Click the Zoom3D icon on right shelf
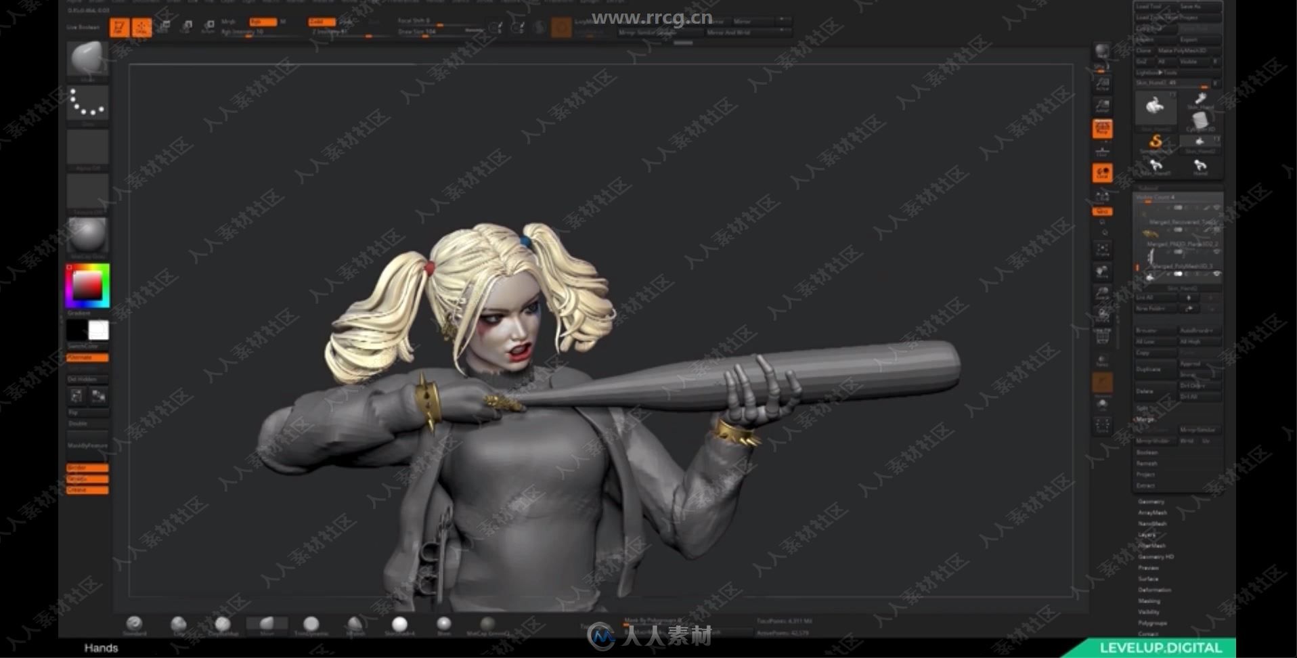 [x=1103, y=293]
